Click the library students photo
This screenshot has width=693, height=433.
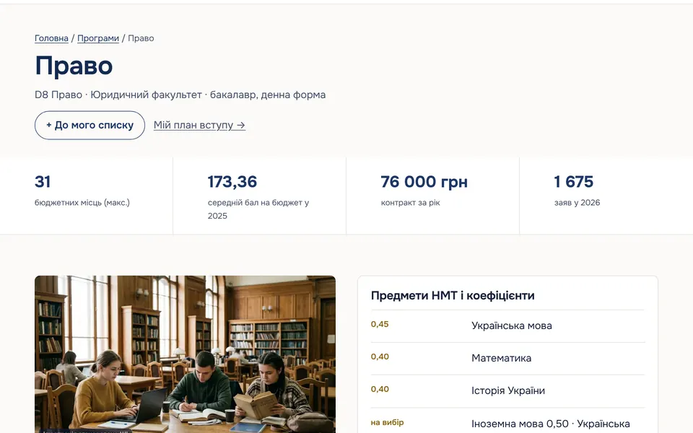(186, 354)
